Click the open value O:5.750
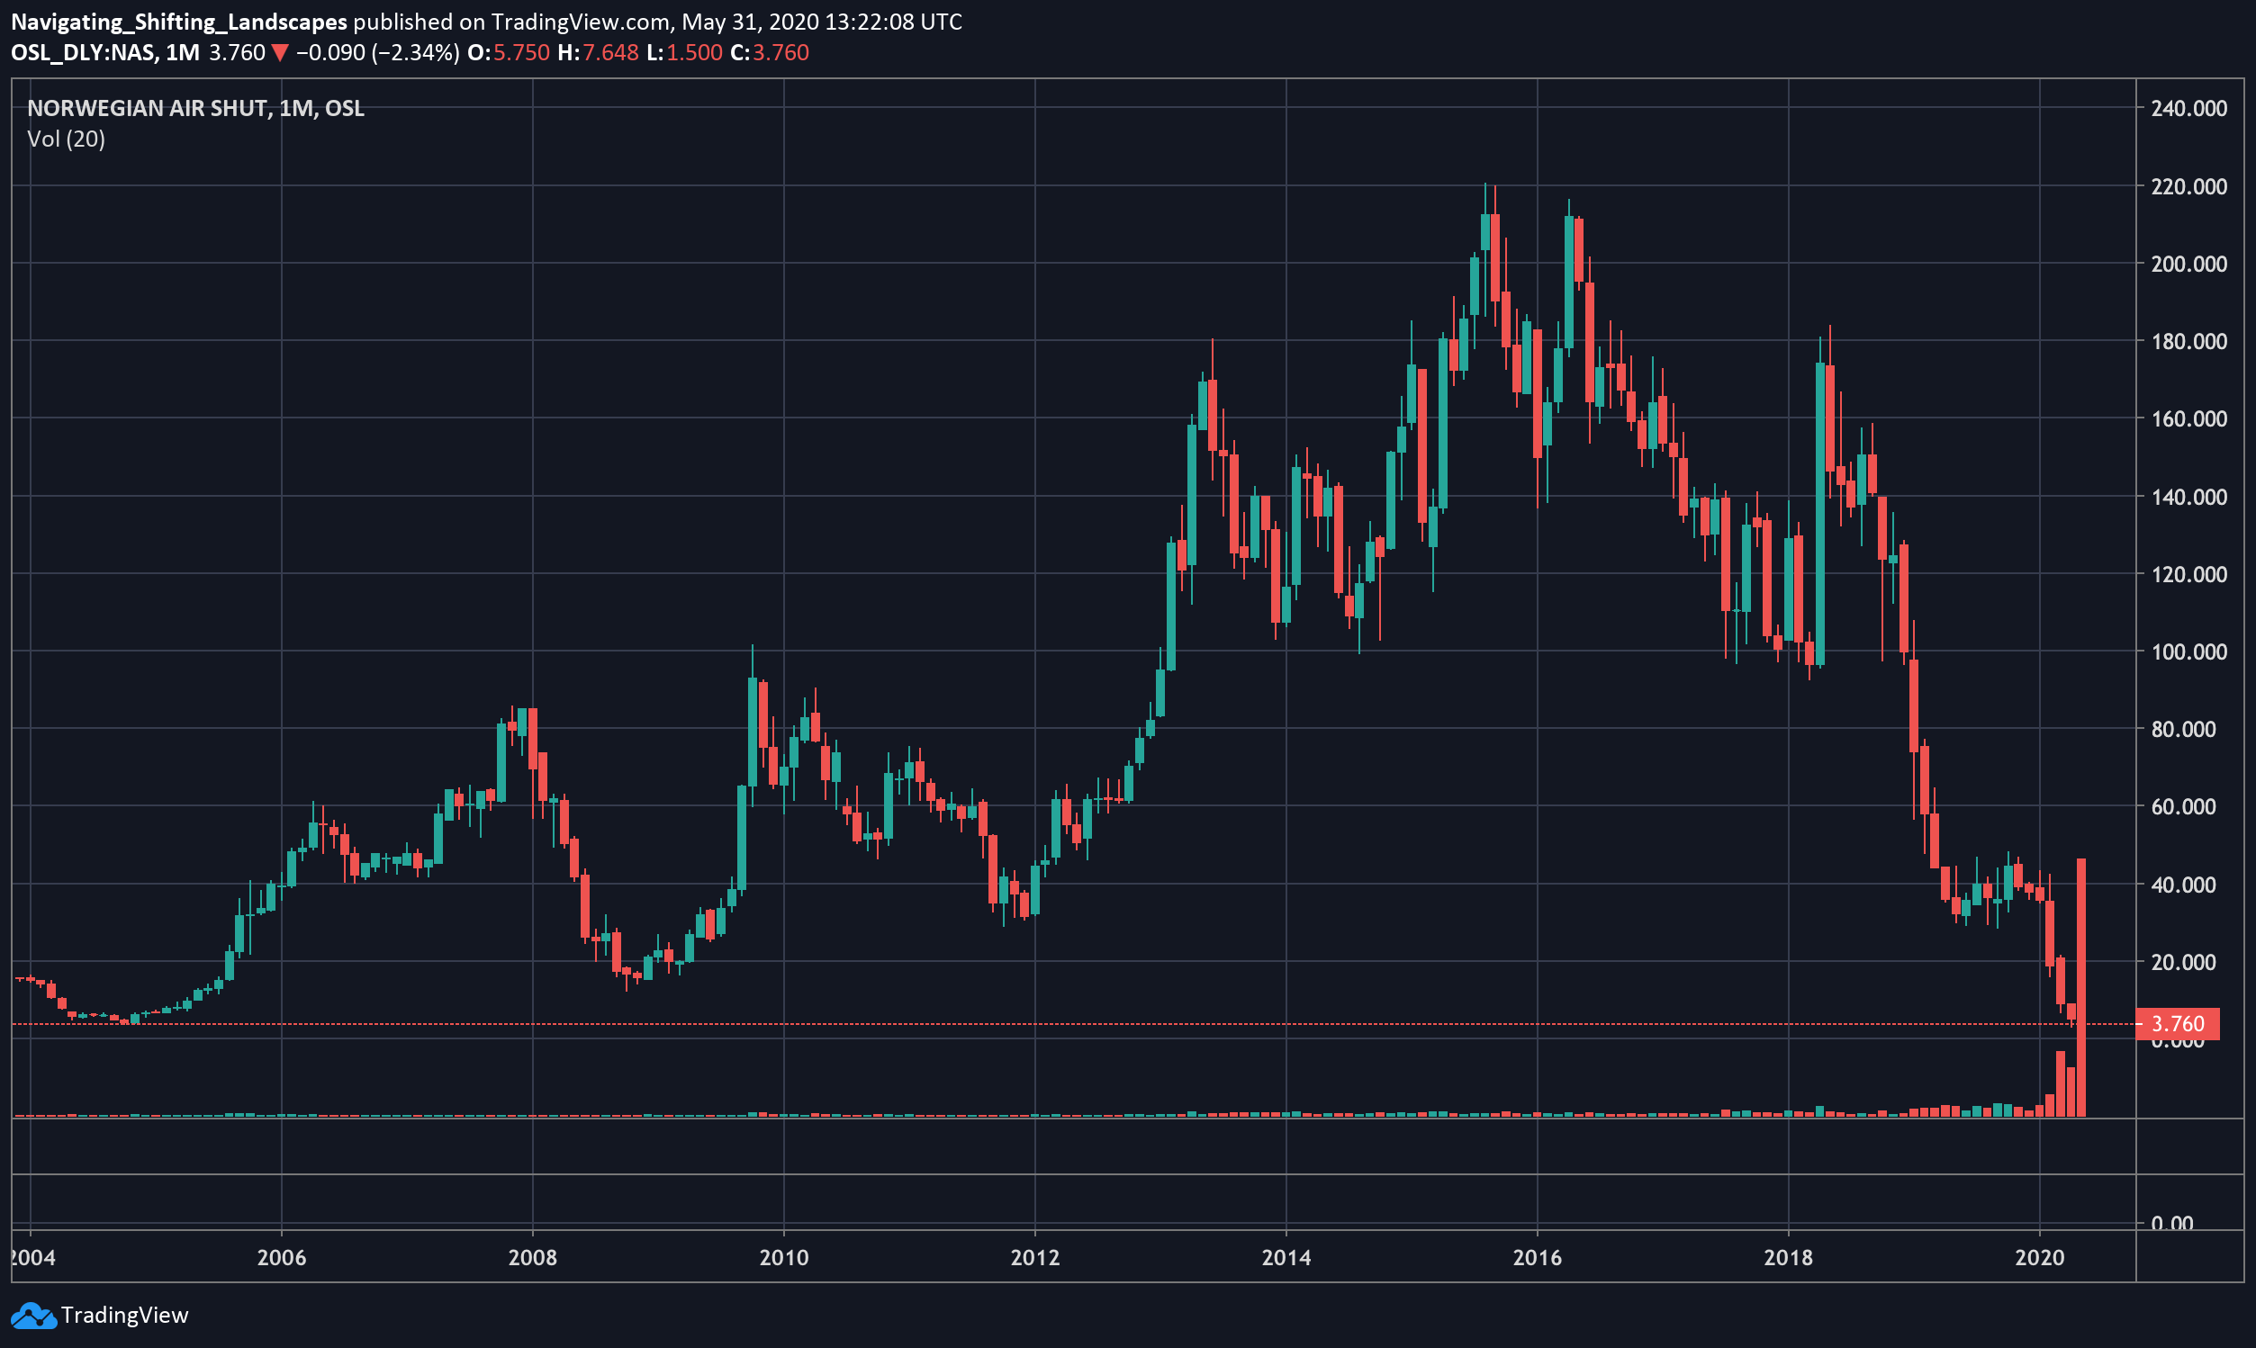 pyautogui.click(x=508, y=53)
